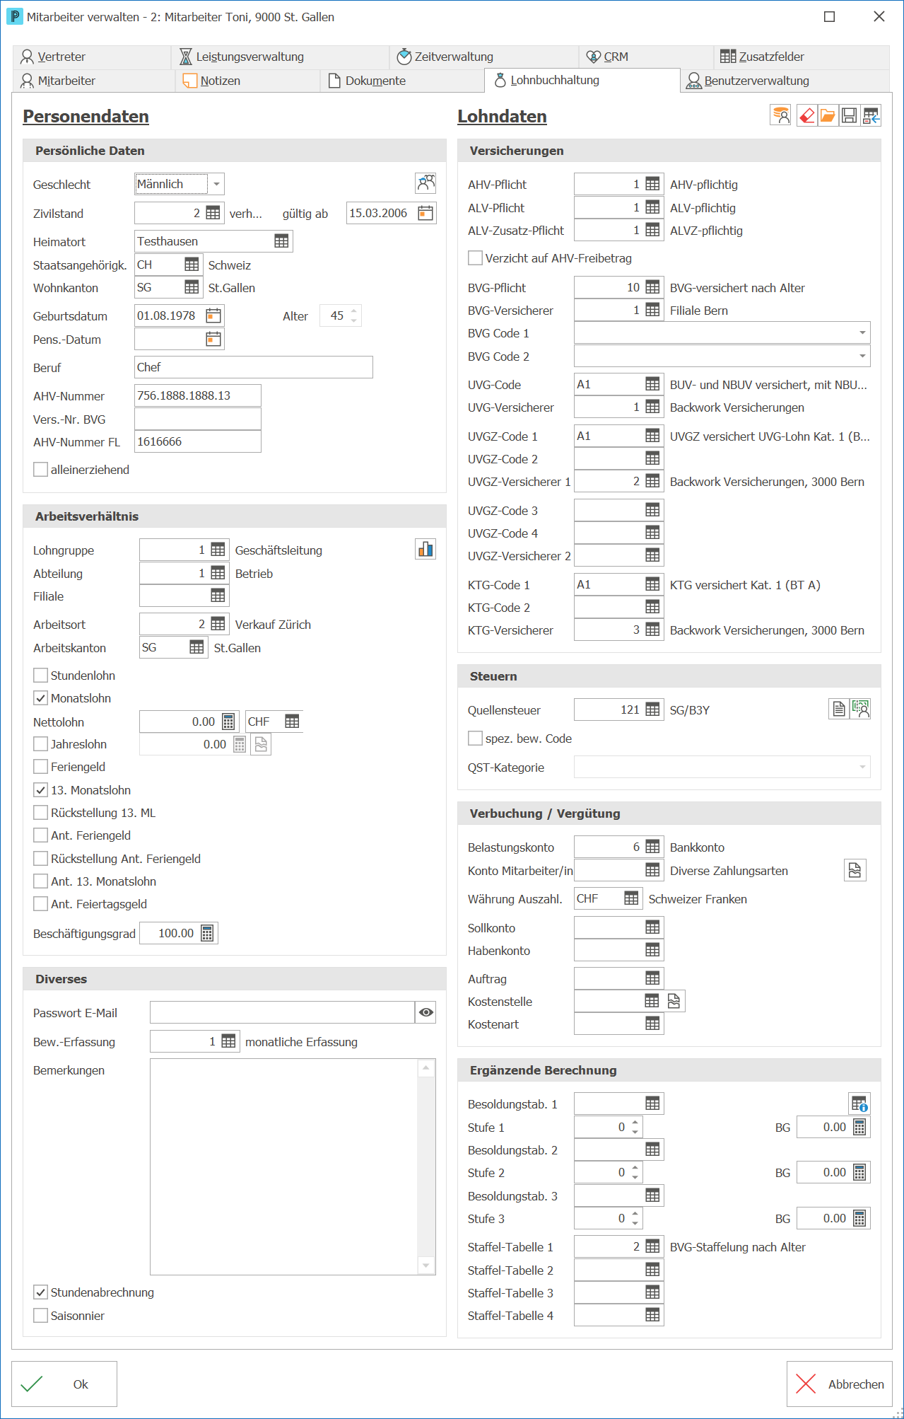
Task: Click the red eraser icon beside Lohndaten
Action: [x=806, y=115]
